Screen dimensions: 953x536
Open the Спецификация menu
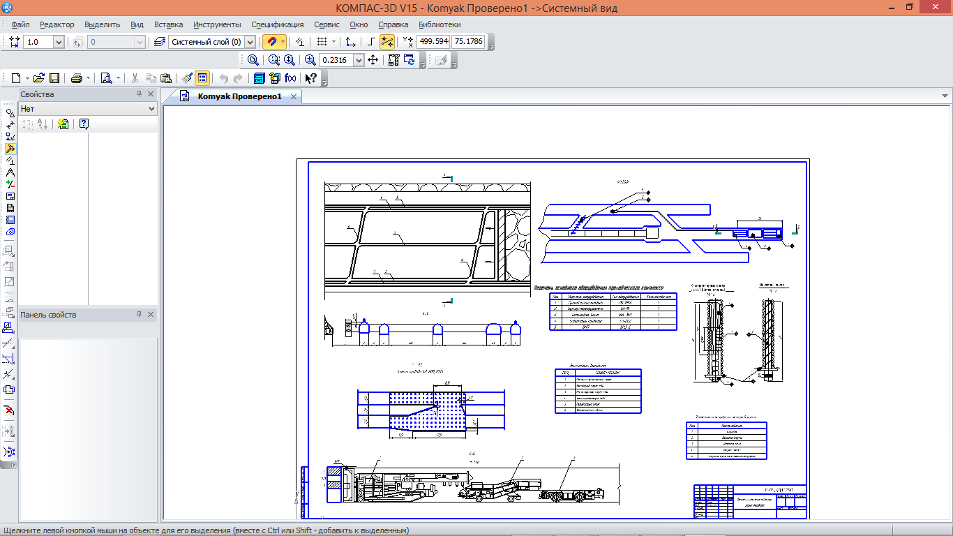[x=278, y=24]
